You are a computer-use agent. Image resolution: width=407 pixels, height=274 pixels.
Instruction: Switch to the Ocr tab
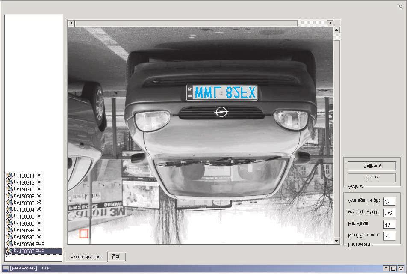pos(116,257)
